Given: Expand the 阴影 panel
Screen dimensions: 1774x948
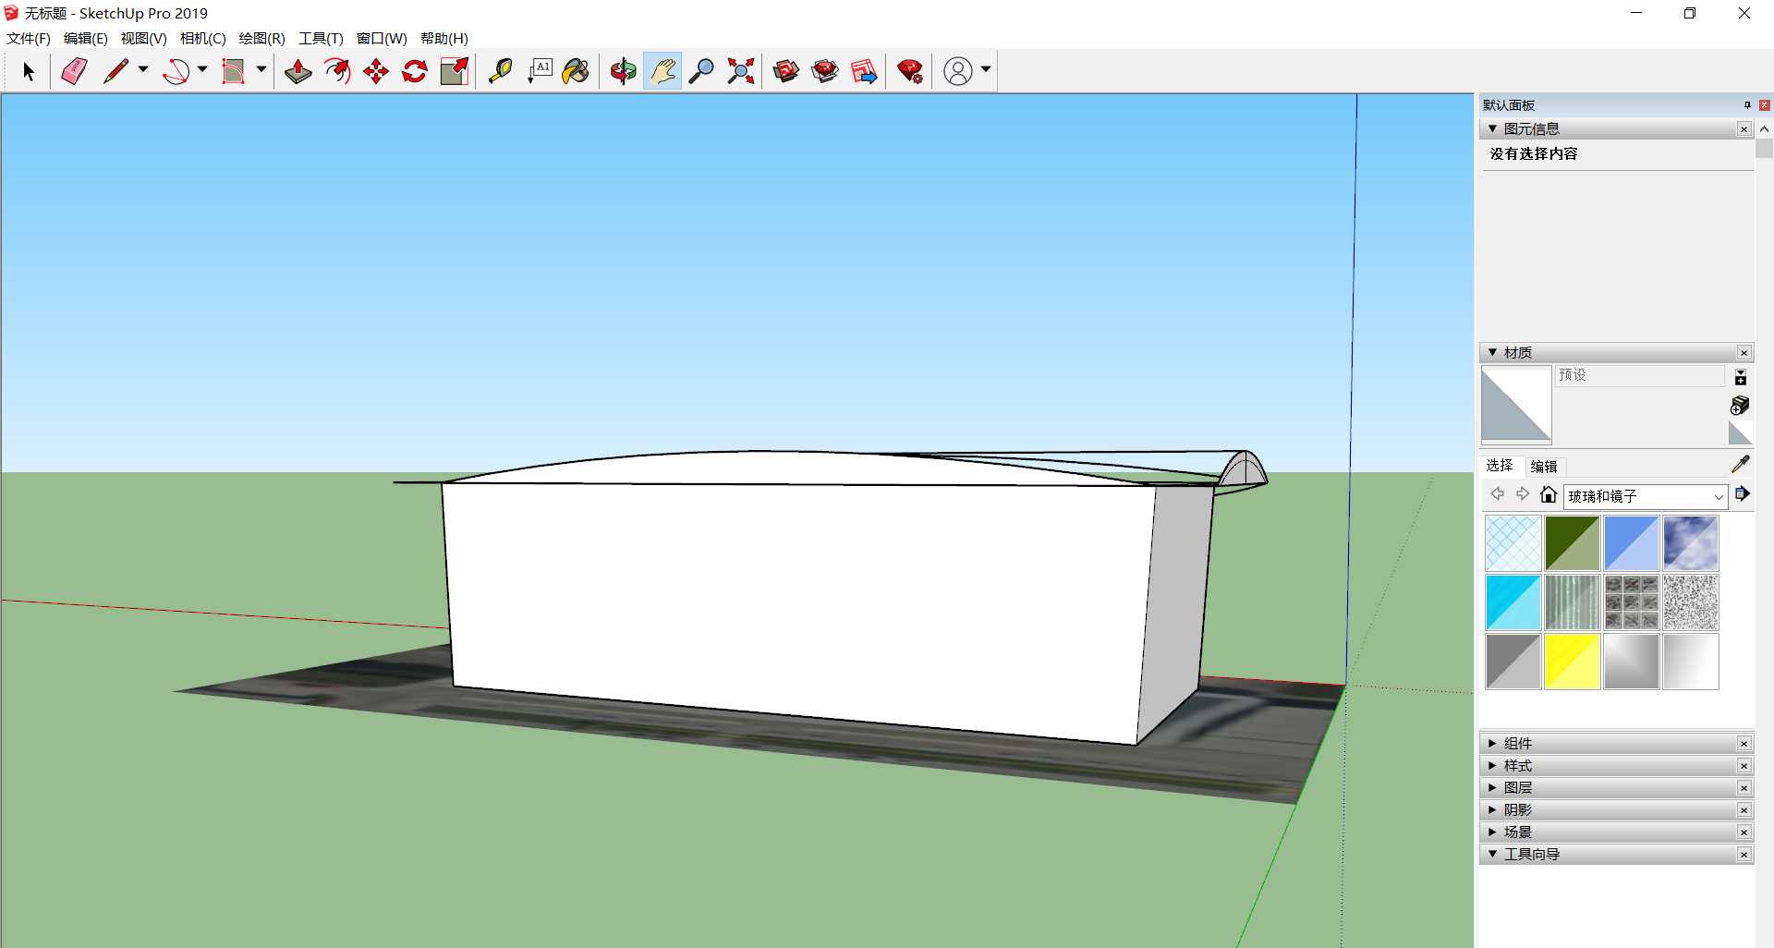Looking at the screenshot, I should (x=1492, y=810).
